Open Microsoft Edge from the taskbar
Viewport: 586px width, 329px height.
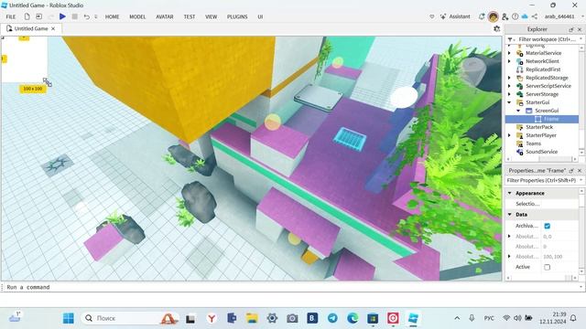[353, 318]
